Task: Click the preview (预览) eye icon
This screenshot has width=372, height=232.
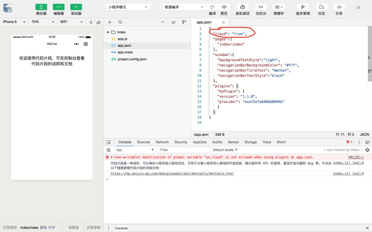Action: 224,7
